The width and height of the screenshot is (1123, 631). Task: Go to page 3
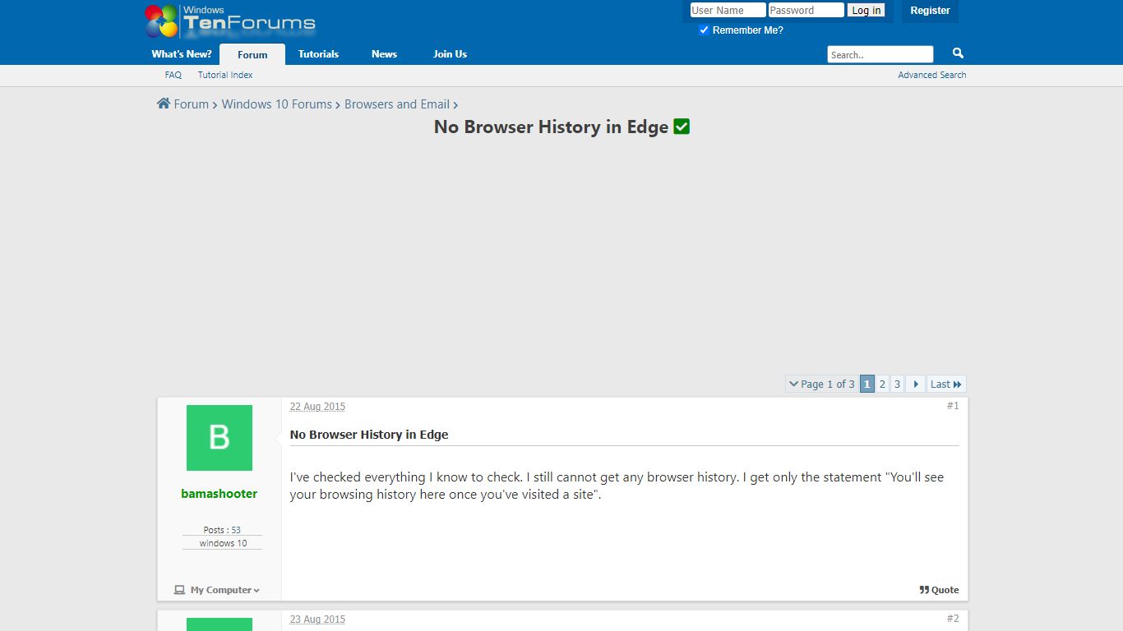coord(897,384)
